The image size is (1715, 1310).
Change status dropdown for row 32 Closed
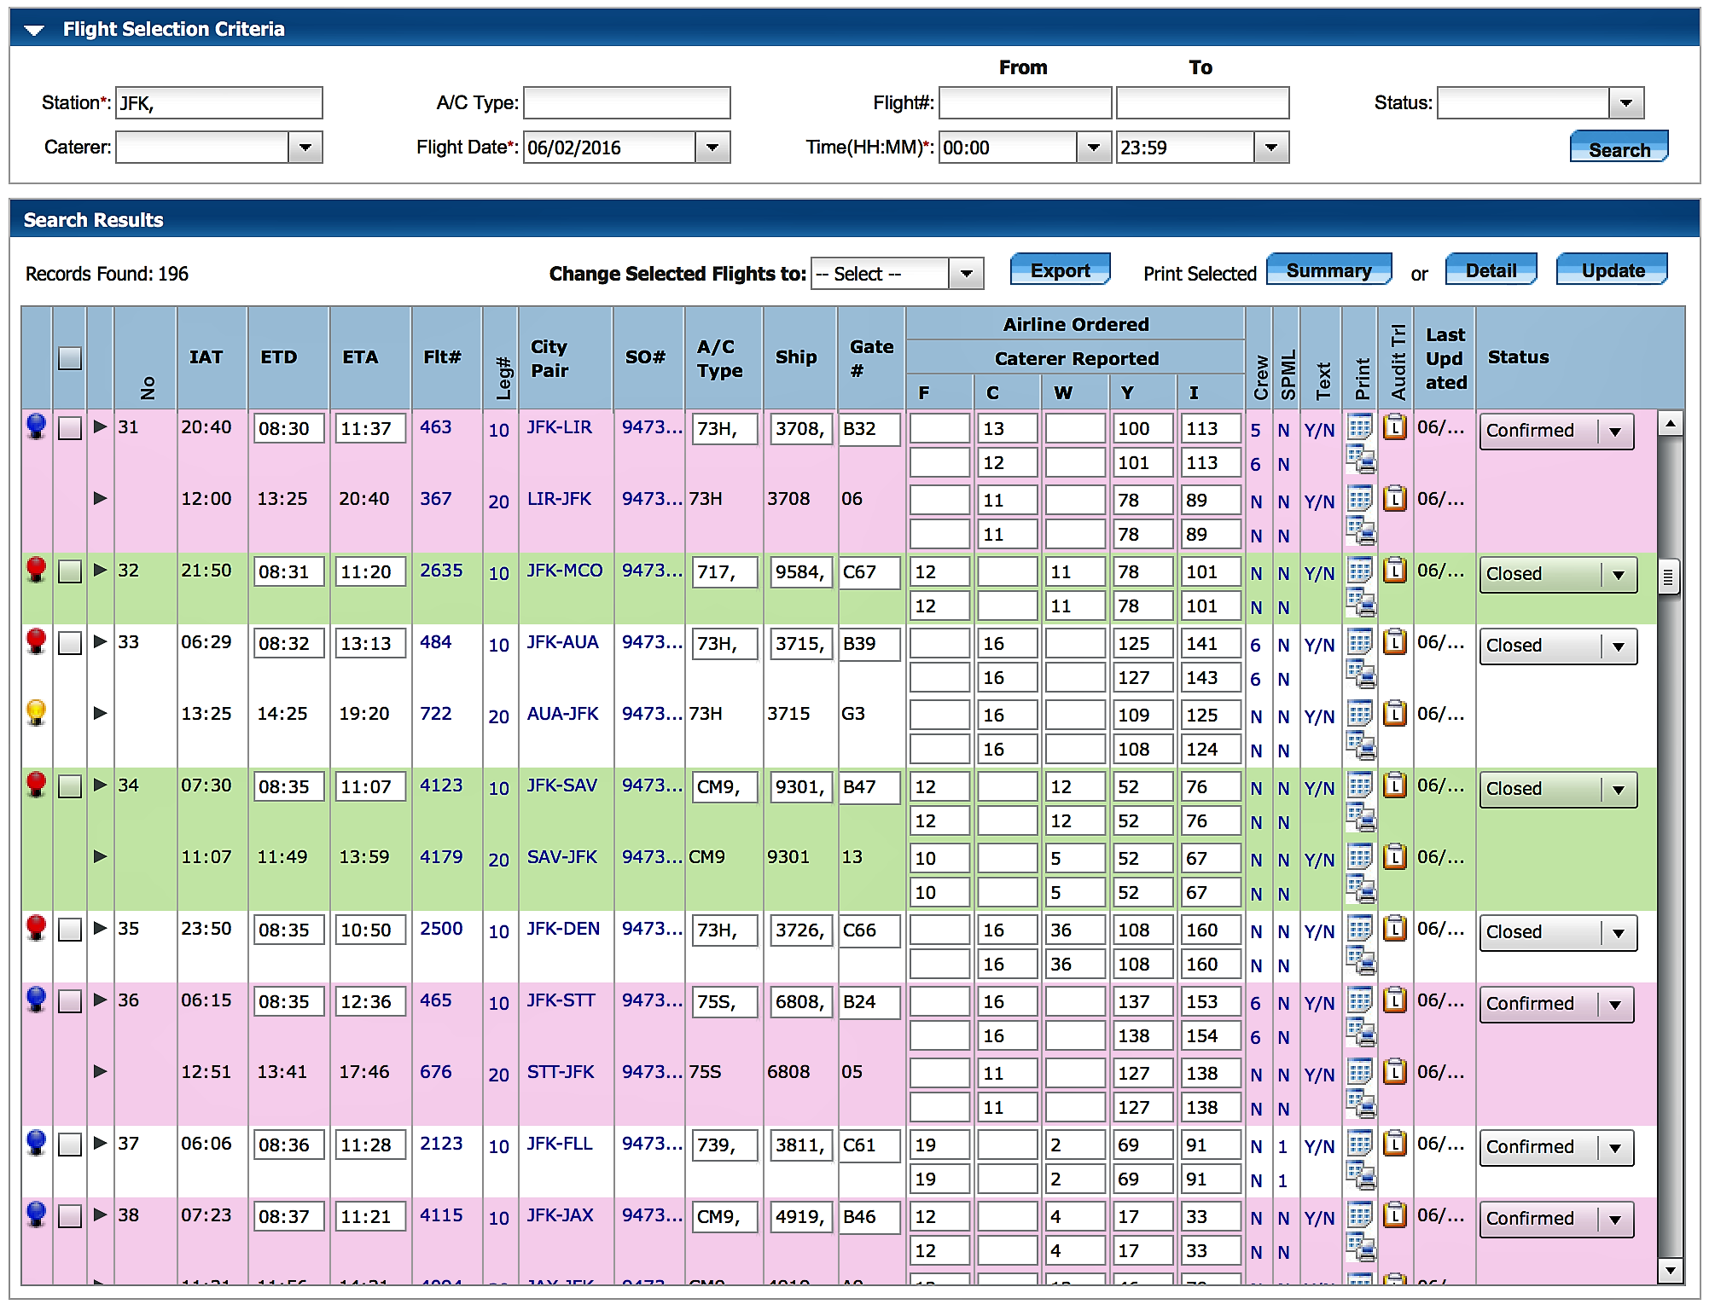point(1558,574)
